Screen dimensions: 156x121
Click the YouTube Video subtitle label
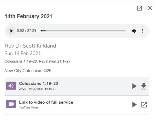pos(29,107)
